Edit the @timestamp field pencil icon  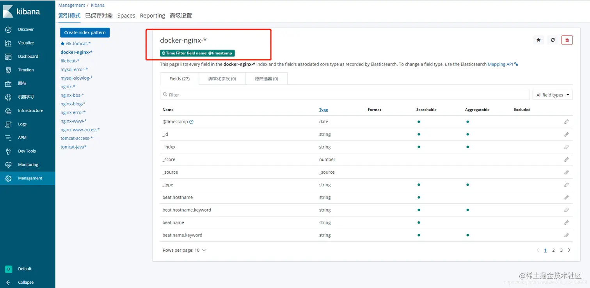click(567, 122)
